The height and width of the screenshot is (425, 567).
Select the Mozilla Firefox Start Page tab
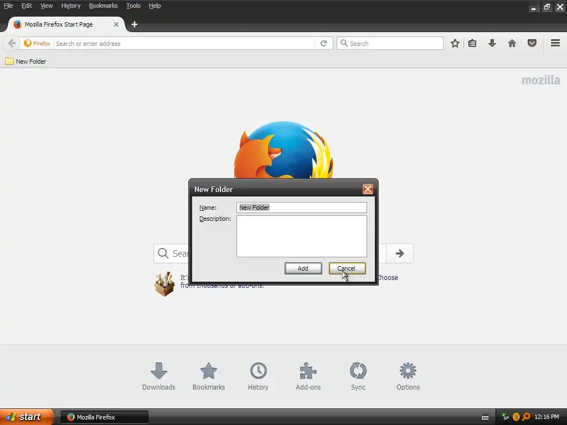click(x=66, y=24)
